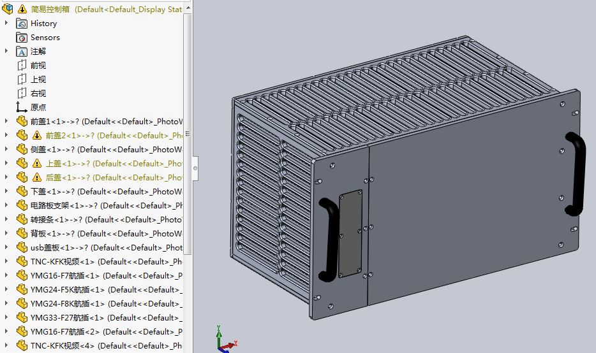Click the 简易控制箱 assembly root icon
This screenshot has height=353, width=596.
7,8
